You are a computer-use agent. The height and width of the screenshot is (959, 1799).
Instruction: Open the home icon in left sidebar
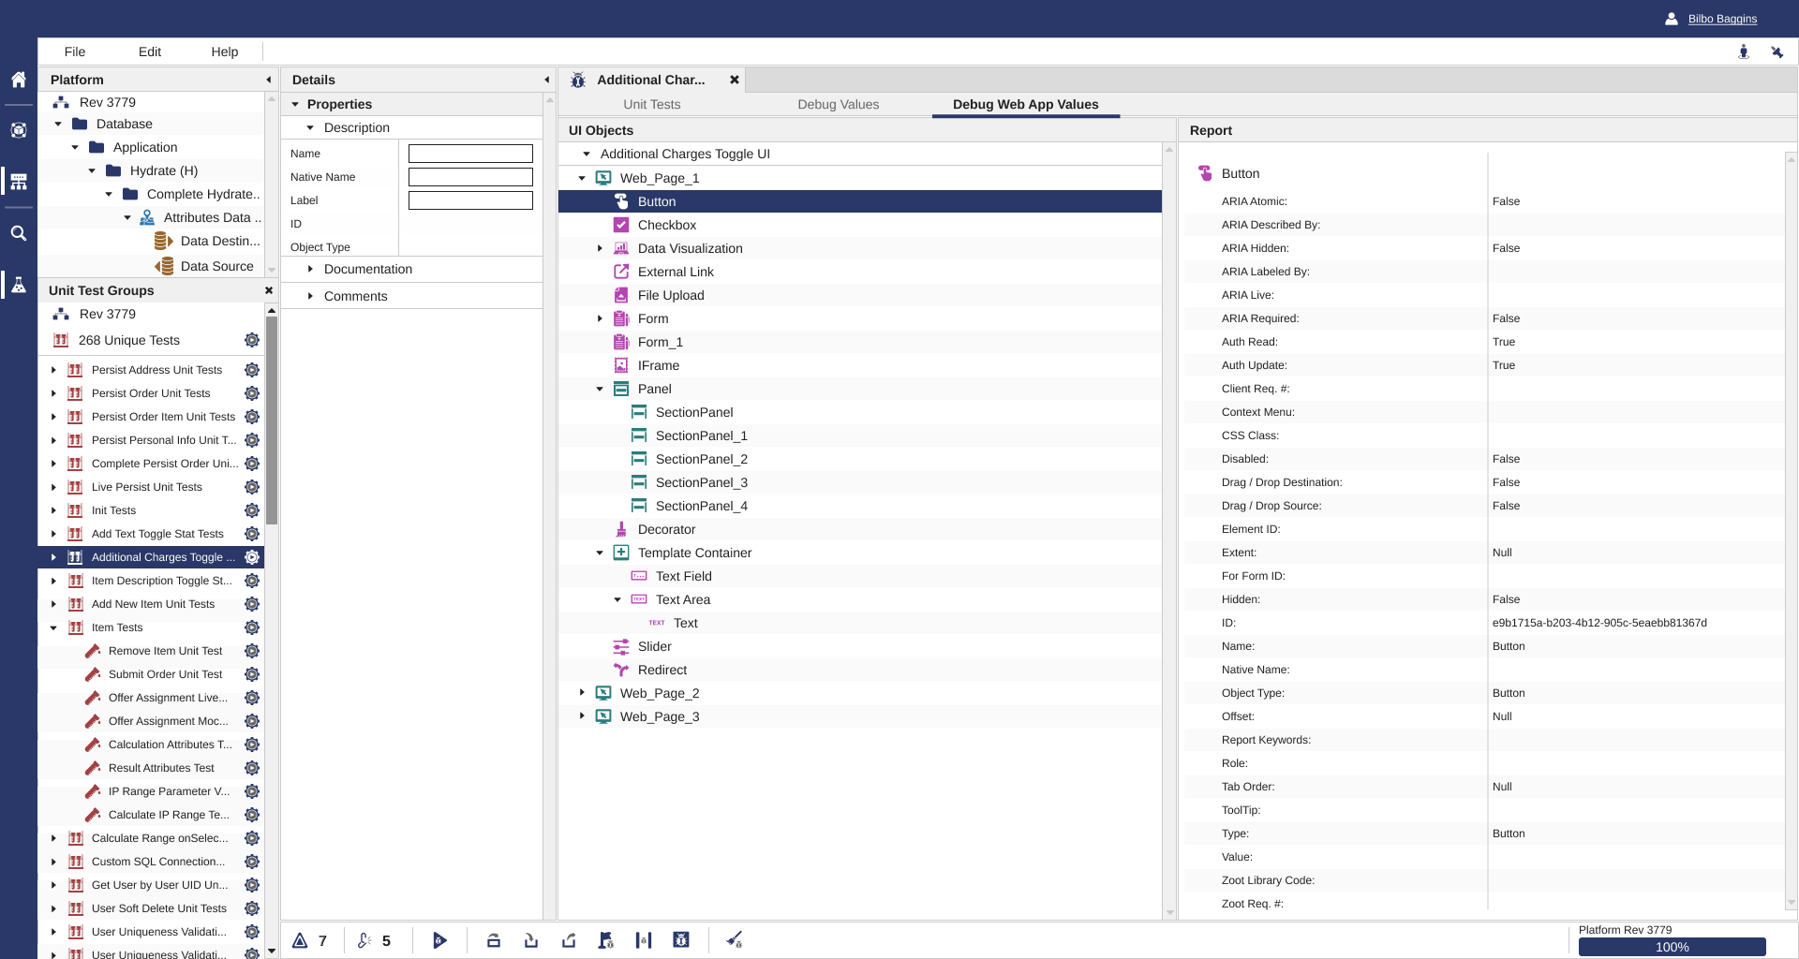click(x=18, y=80)
